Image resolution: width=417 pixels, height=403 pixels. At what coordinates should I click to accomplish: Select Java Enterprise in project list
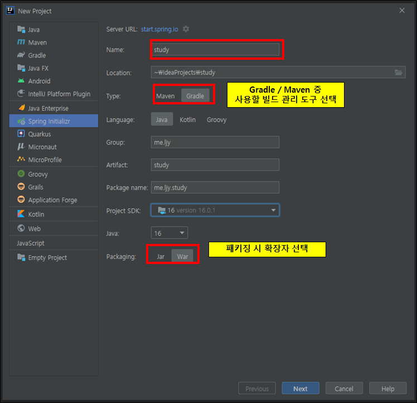tap(54, 108)
